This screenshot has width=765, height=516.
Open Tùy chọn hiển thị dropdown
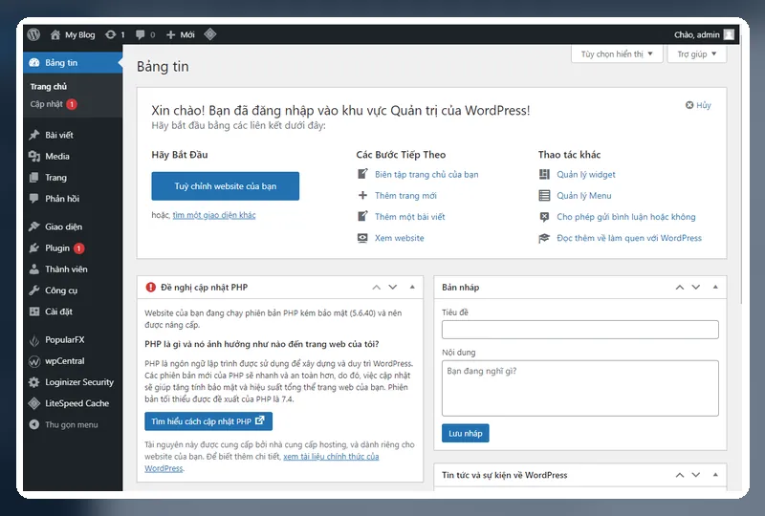click(617, 54)
